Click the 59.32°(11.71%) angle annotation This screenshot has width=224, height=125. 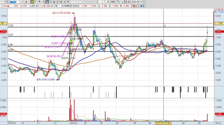[x=52, y=47]
